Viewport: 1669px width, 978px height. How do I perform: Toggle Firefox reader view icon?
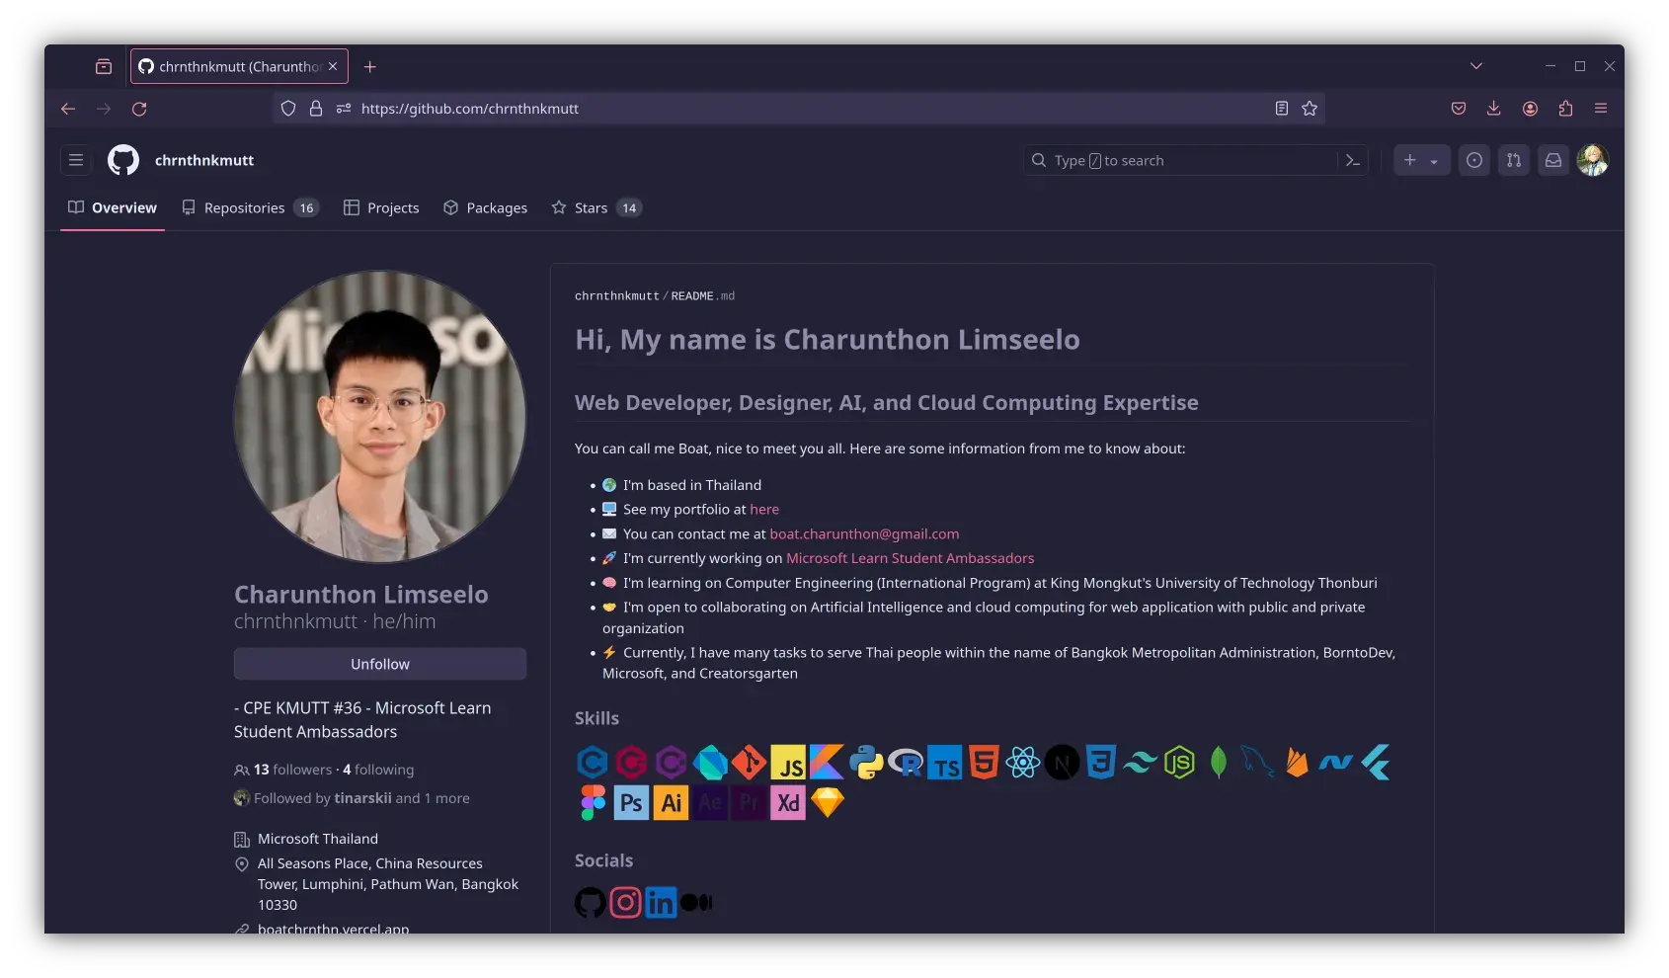[1281, 109]
